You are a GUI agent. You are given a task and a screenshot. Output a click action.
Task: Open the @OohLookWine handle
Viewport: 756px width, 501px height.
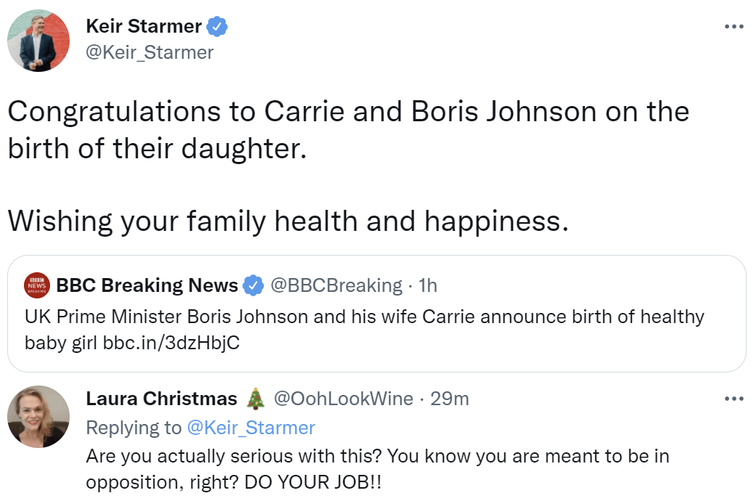[343, 399]
